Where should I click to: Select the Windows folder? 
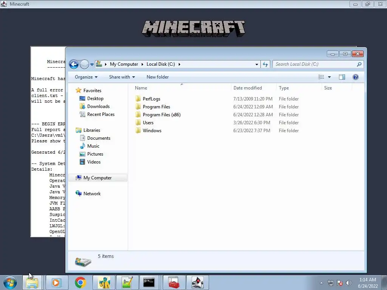(x=152, y=130)
